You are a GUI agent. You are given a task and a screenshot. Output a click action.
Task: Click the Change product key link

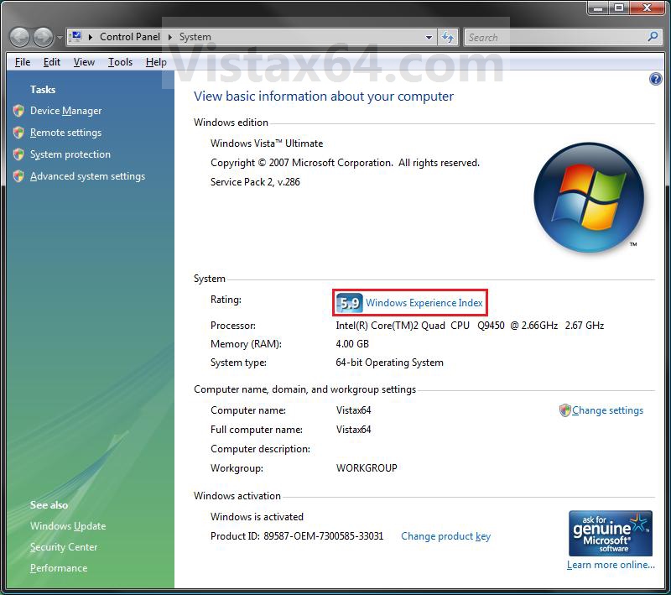(x=445, y=536)
